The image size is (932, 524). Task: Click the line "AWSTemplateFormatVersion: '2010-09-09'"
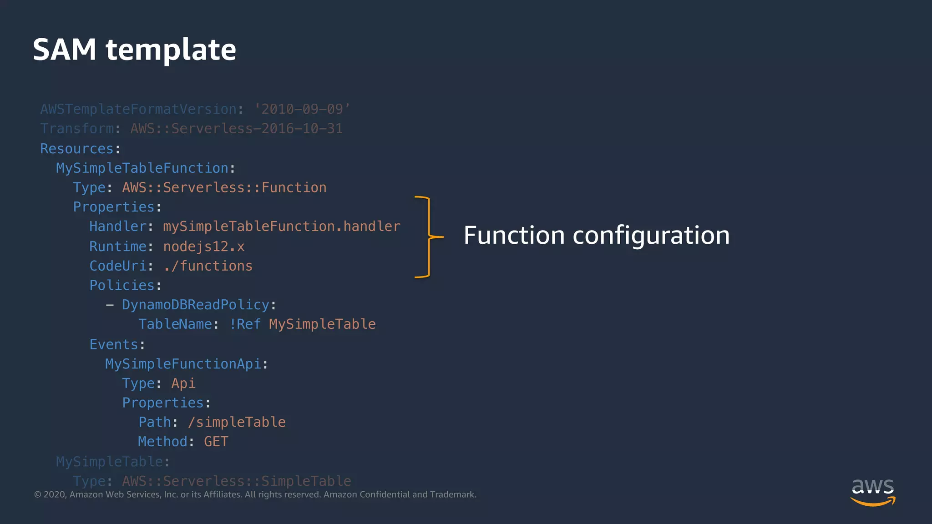[195, 109]
